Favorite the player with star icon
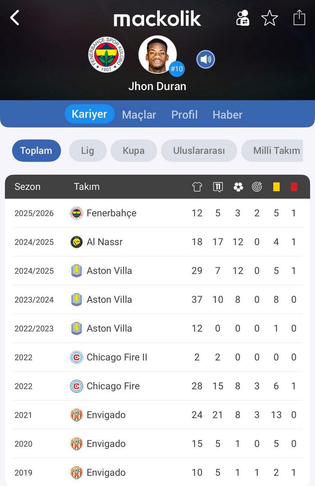 270,18
